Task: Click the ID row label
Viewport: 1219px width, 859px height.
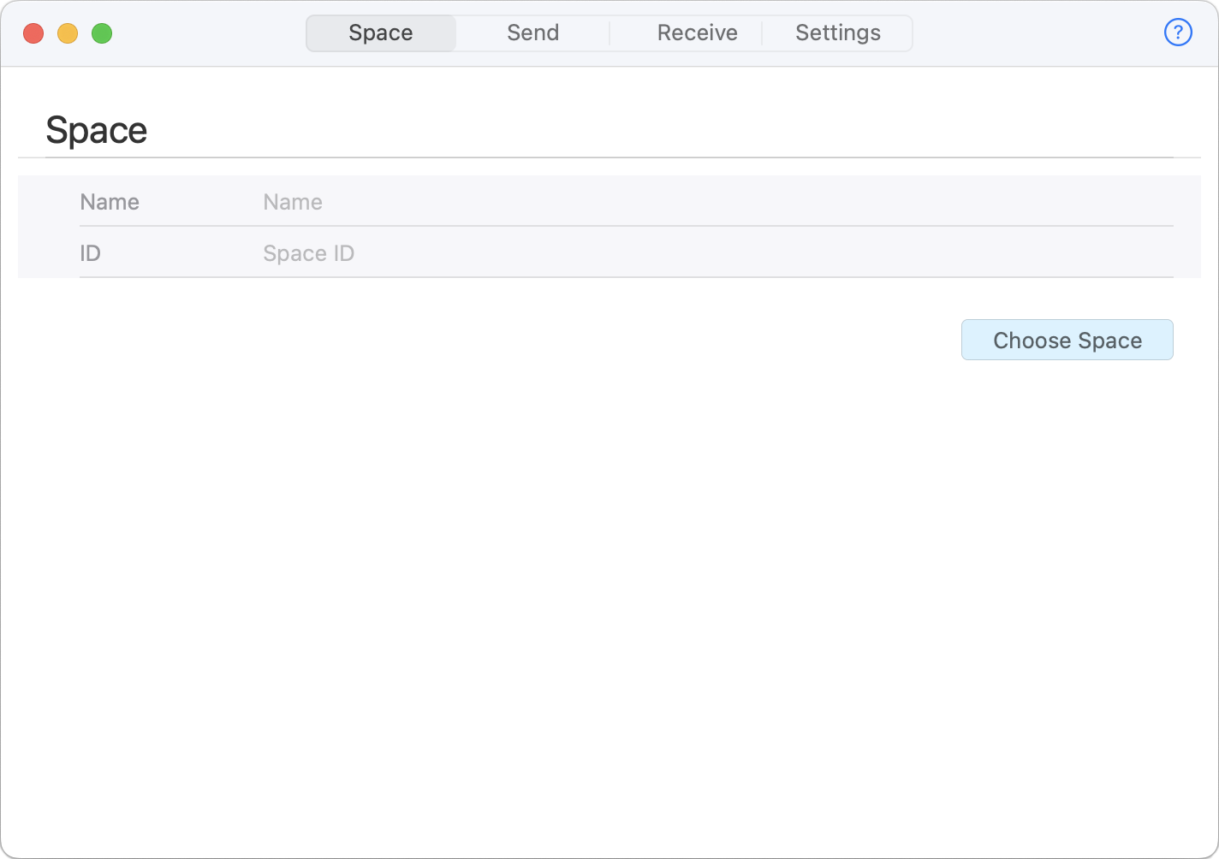Action: tap(90, 253)
